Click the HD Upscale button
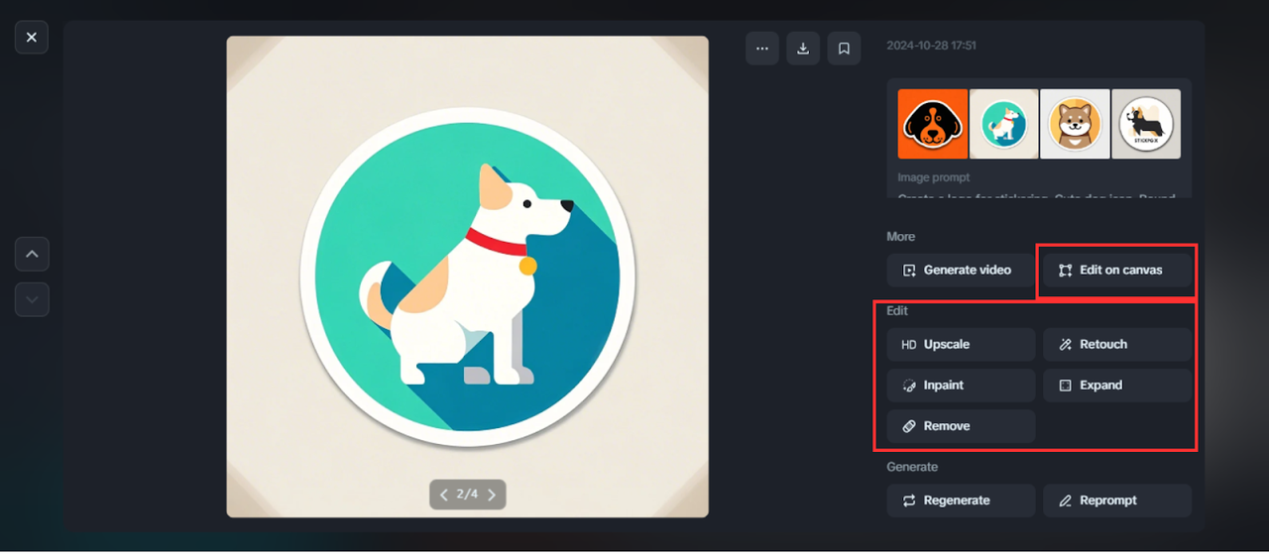The width and height of the screenshot is (1269, 555). 962,344
